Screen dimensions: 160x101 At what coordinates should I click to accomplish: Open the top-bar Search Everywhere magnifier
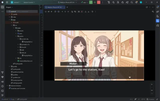click(x=132, y=2)
